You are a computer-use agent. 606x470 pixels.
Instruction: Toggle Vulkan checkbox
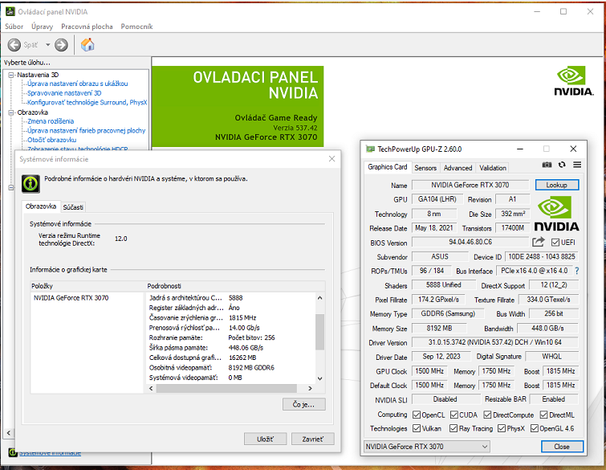(417, 428)
